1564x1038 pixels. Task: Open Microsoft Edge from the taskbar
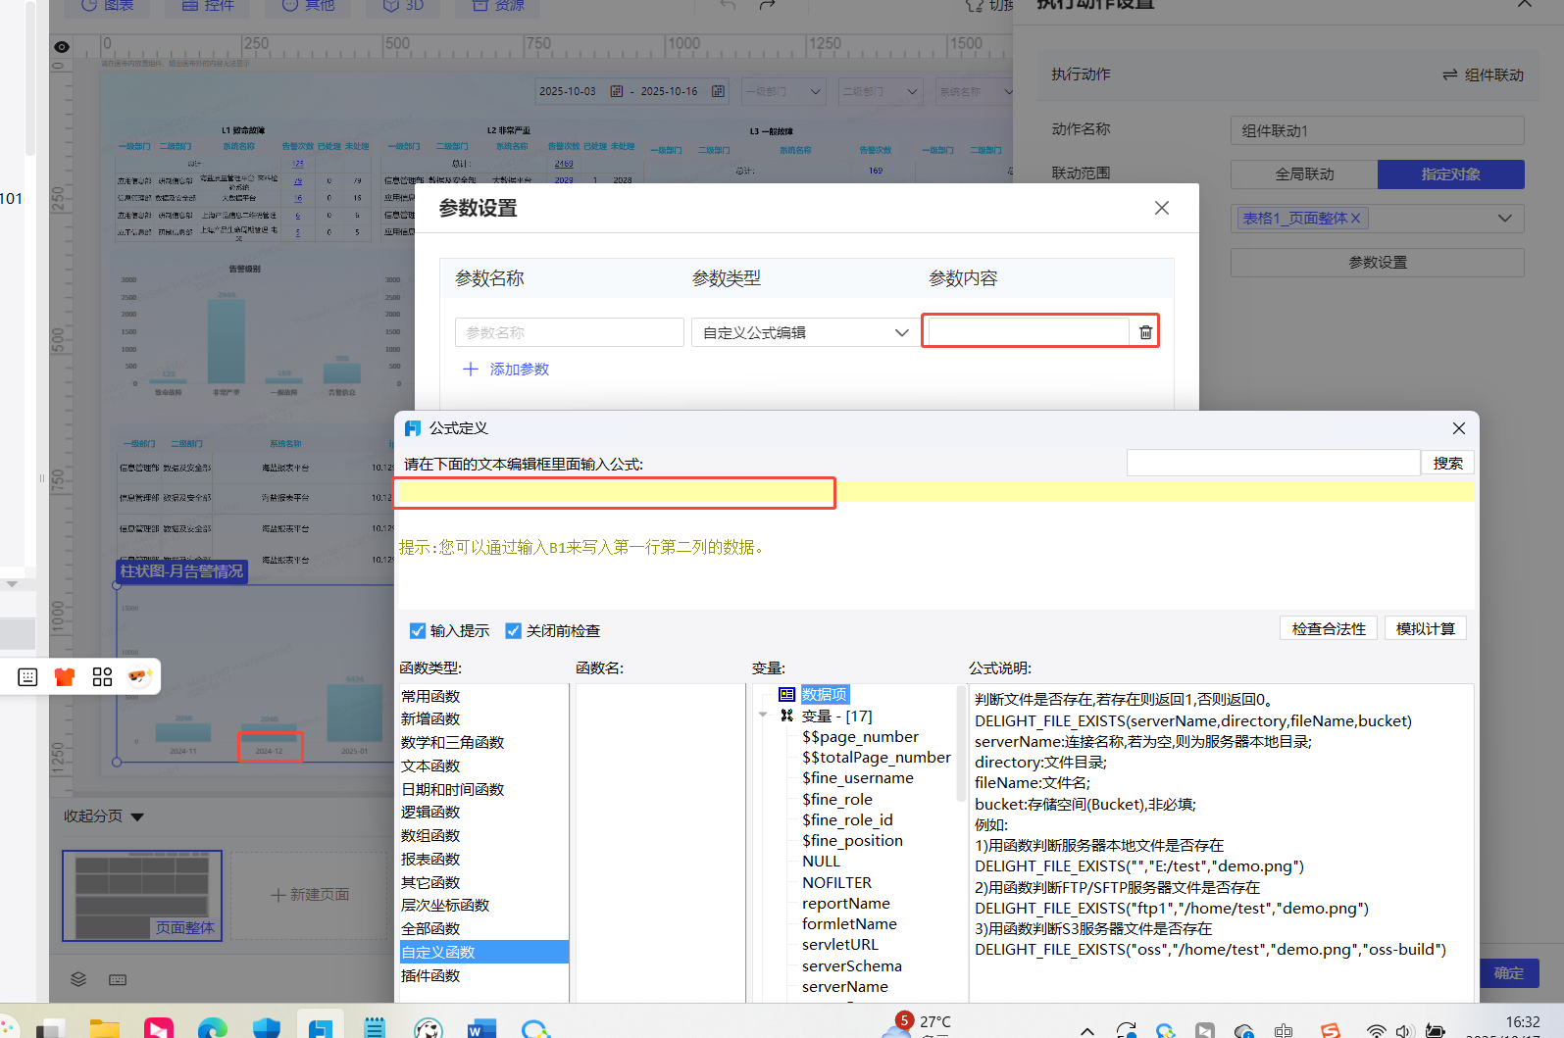click(x=212, y=1027)
